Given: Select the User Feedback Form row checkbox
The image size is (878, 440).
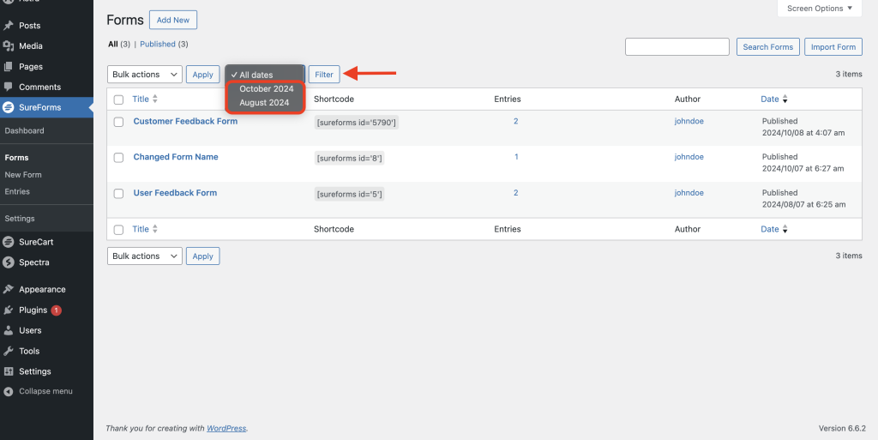Looking at the screenshot, I should tap(119, 194).
